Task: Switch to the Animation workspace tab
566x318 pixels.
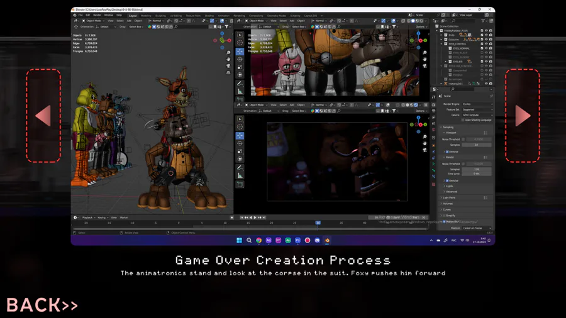Action: pos(223,16)
